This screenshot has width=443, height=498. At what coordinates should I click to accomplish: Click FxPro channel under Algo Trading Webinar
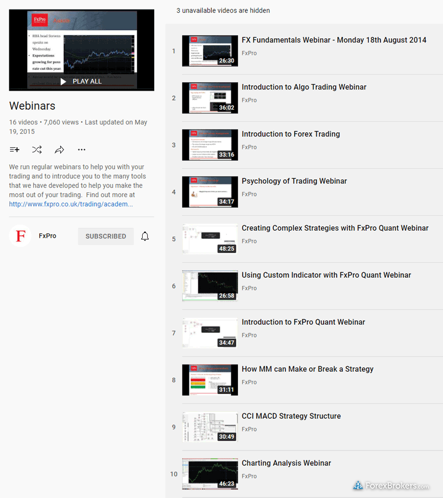(249, 100)
